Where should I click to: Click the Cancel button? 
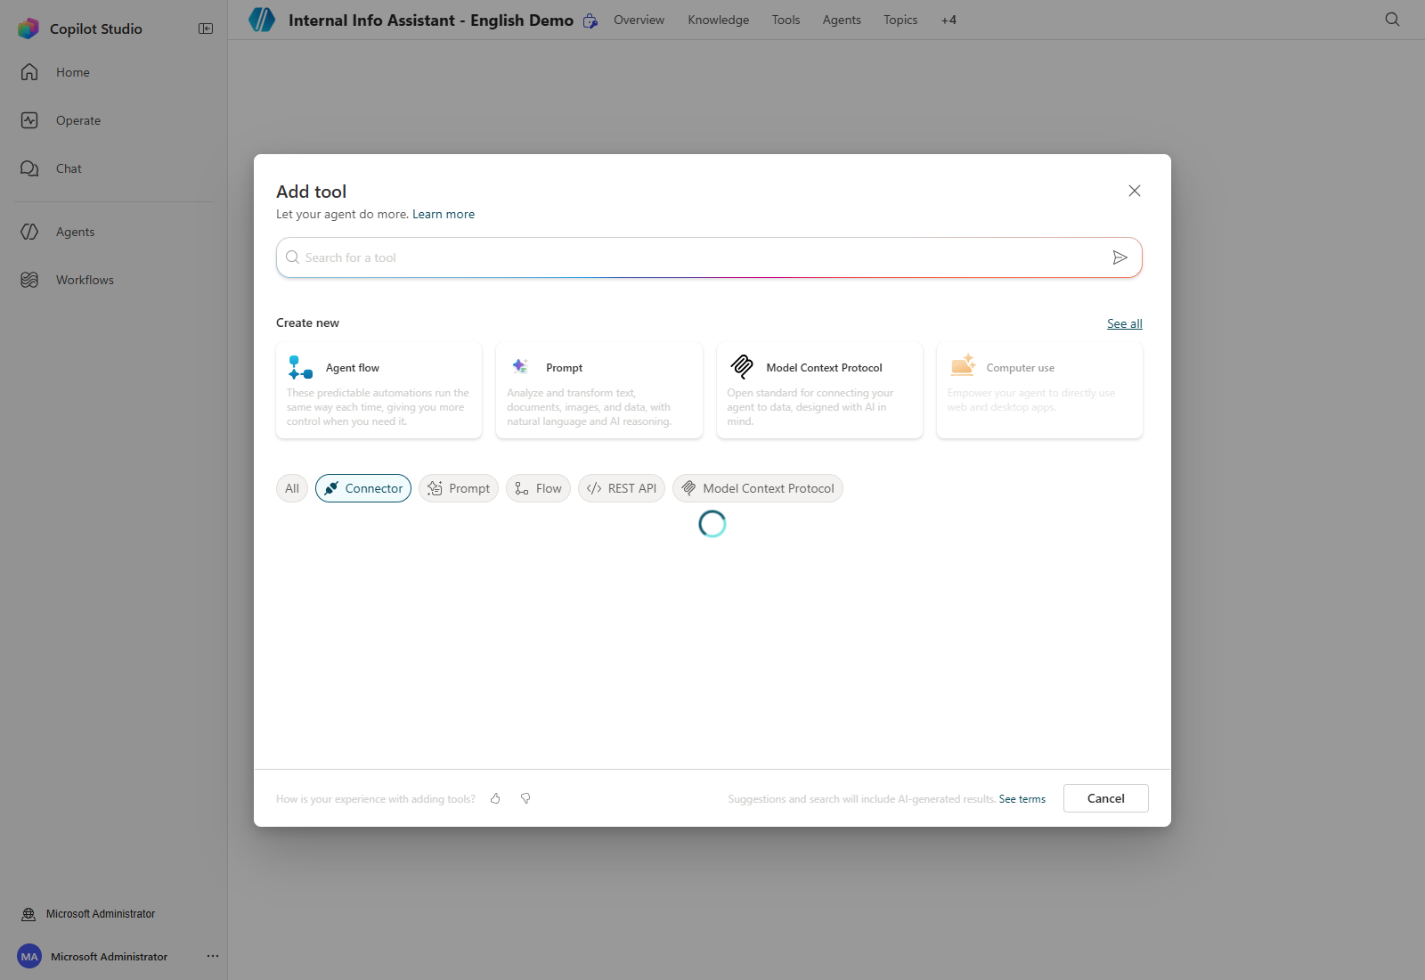click(x=1106, y=798)
